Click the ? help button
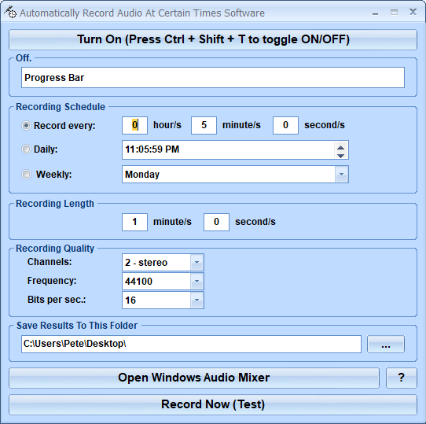 pos(402,378)
